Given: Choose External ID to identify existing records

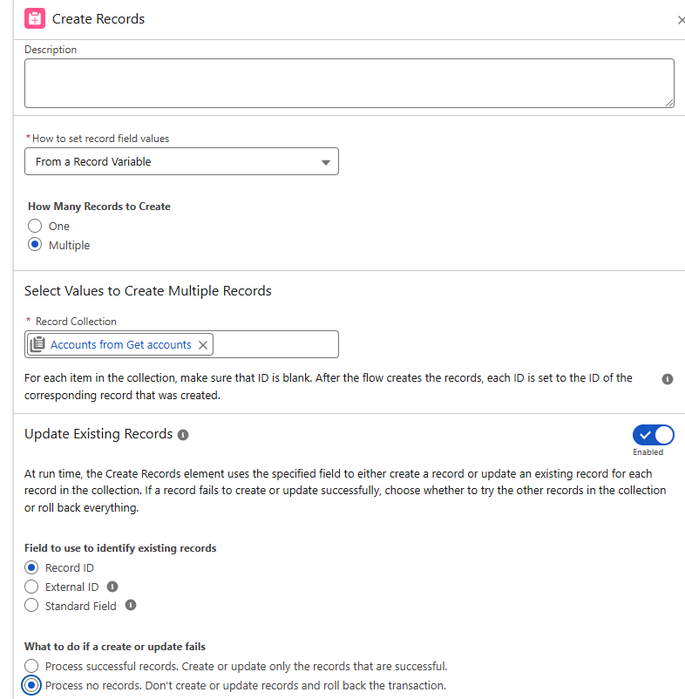Looking at the screenshot, I should (x=31, y=587).
